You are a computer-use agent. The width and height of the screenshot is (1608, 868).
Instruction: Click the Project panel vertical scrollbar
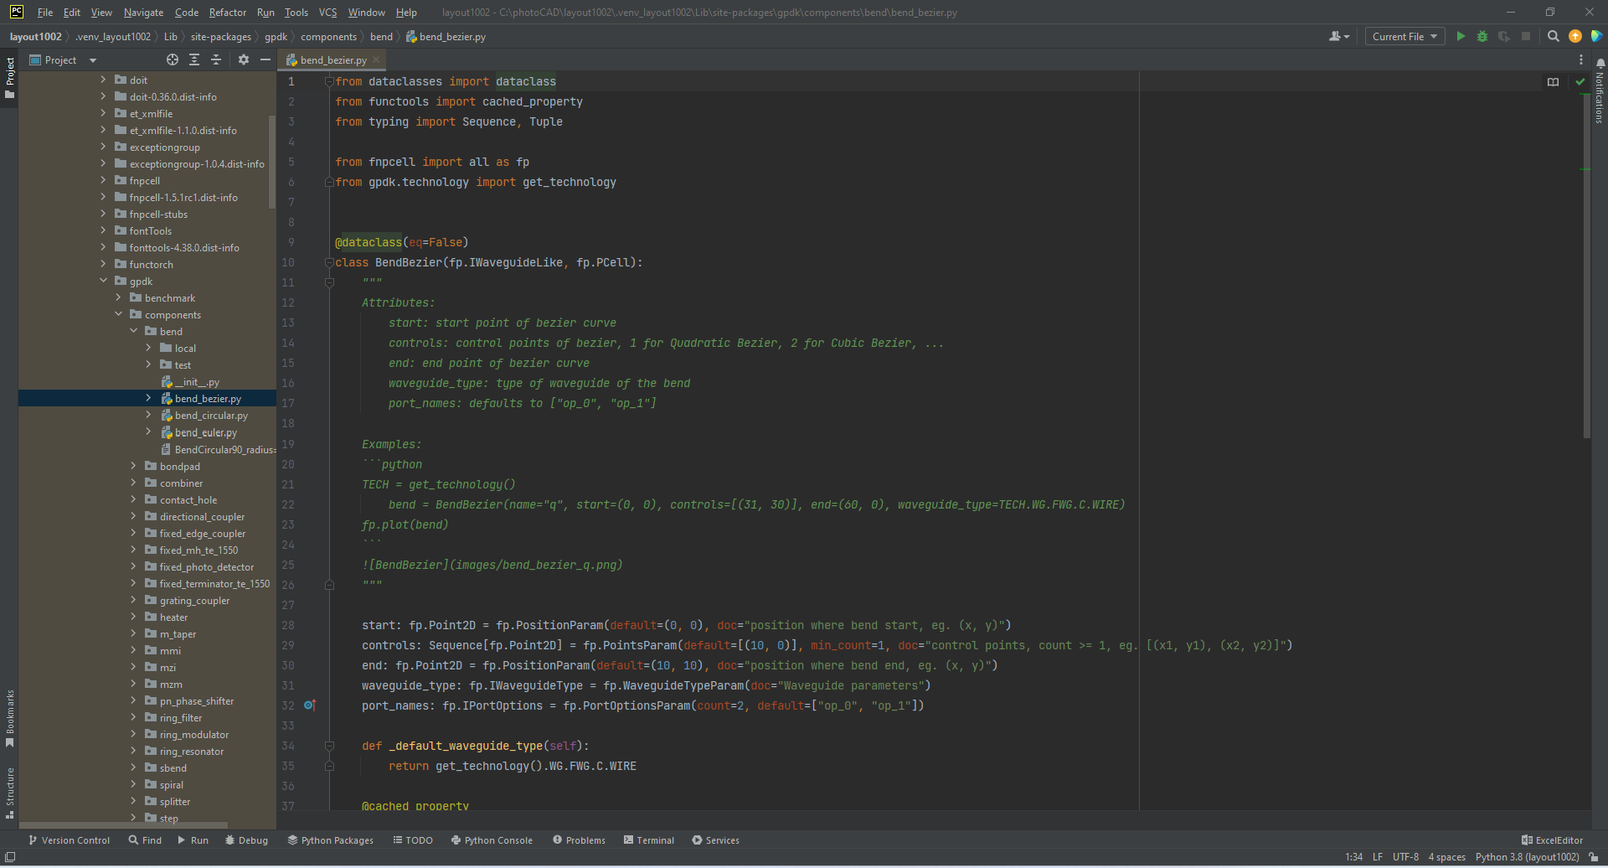pyautogui.click(x=272, y=161)
